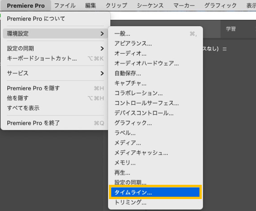Switch to the 学習 workspace tab
The image size is (256, 211).
(x=231, y=29)
